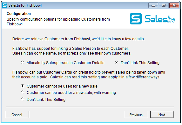The width and height of the screenshot is (182, 125).
Task: Maximize the SalesIn for Fishbowl window
Action: pos(164,5)
